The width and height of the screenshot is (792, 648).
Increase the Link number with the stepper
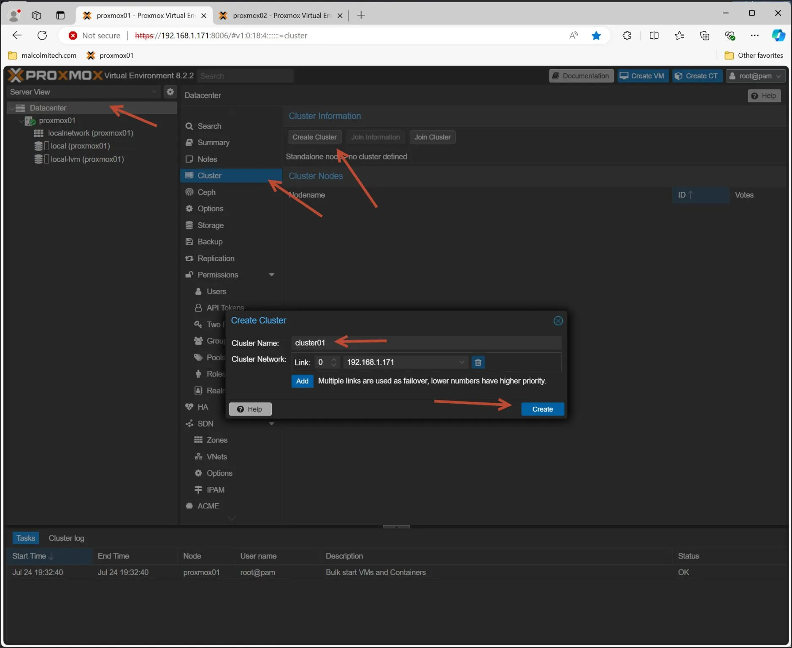tap(334, 359)
